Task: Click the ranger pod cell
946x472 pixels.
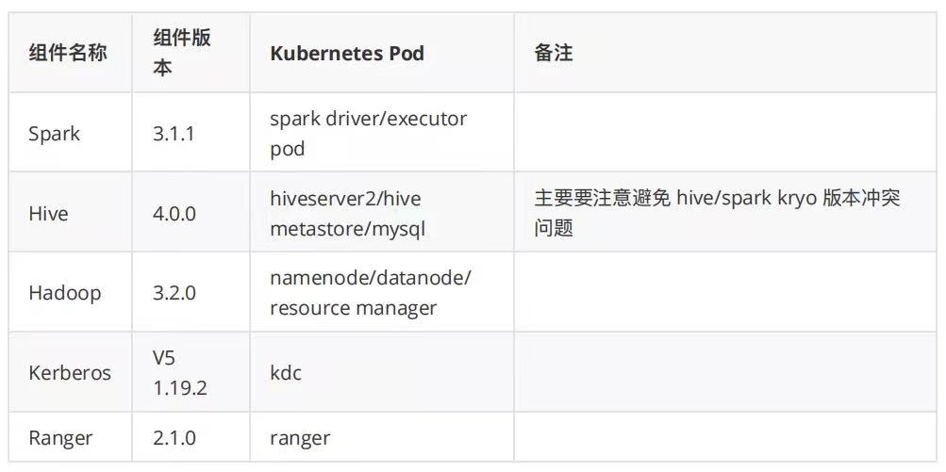Action: [382, 437]
